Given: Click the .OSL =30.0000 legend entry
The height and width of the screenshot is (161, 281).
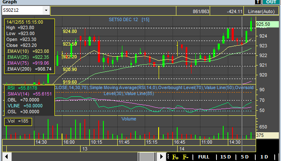Looking at the screenshot, I should (x=23, y=112).
